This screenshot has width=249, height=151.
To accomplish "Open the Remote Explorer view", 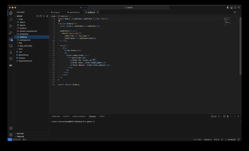I will (11, 46).
